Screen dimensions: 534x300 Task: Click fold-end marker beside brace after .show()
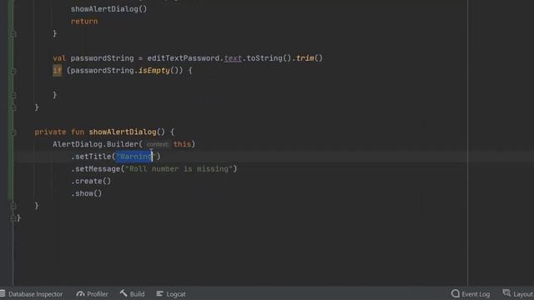click(x=13, y=206)
